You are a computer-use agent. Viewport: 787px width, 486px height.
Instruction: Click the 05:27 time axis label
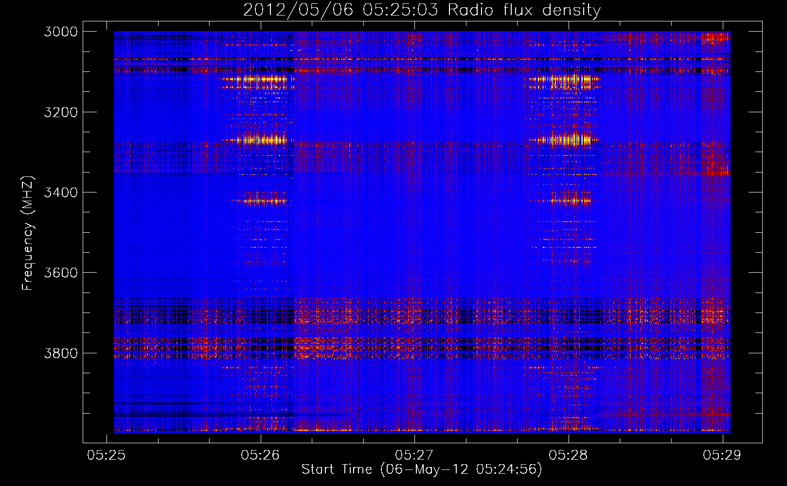coord(414,455)
